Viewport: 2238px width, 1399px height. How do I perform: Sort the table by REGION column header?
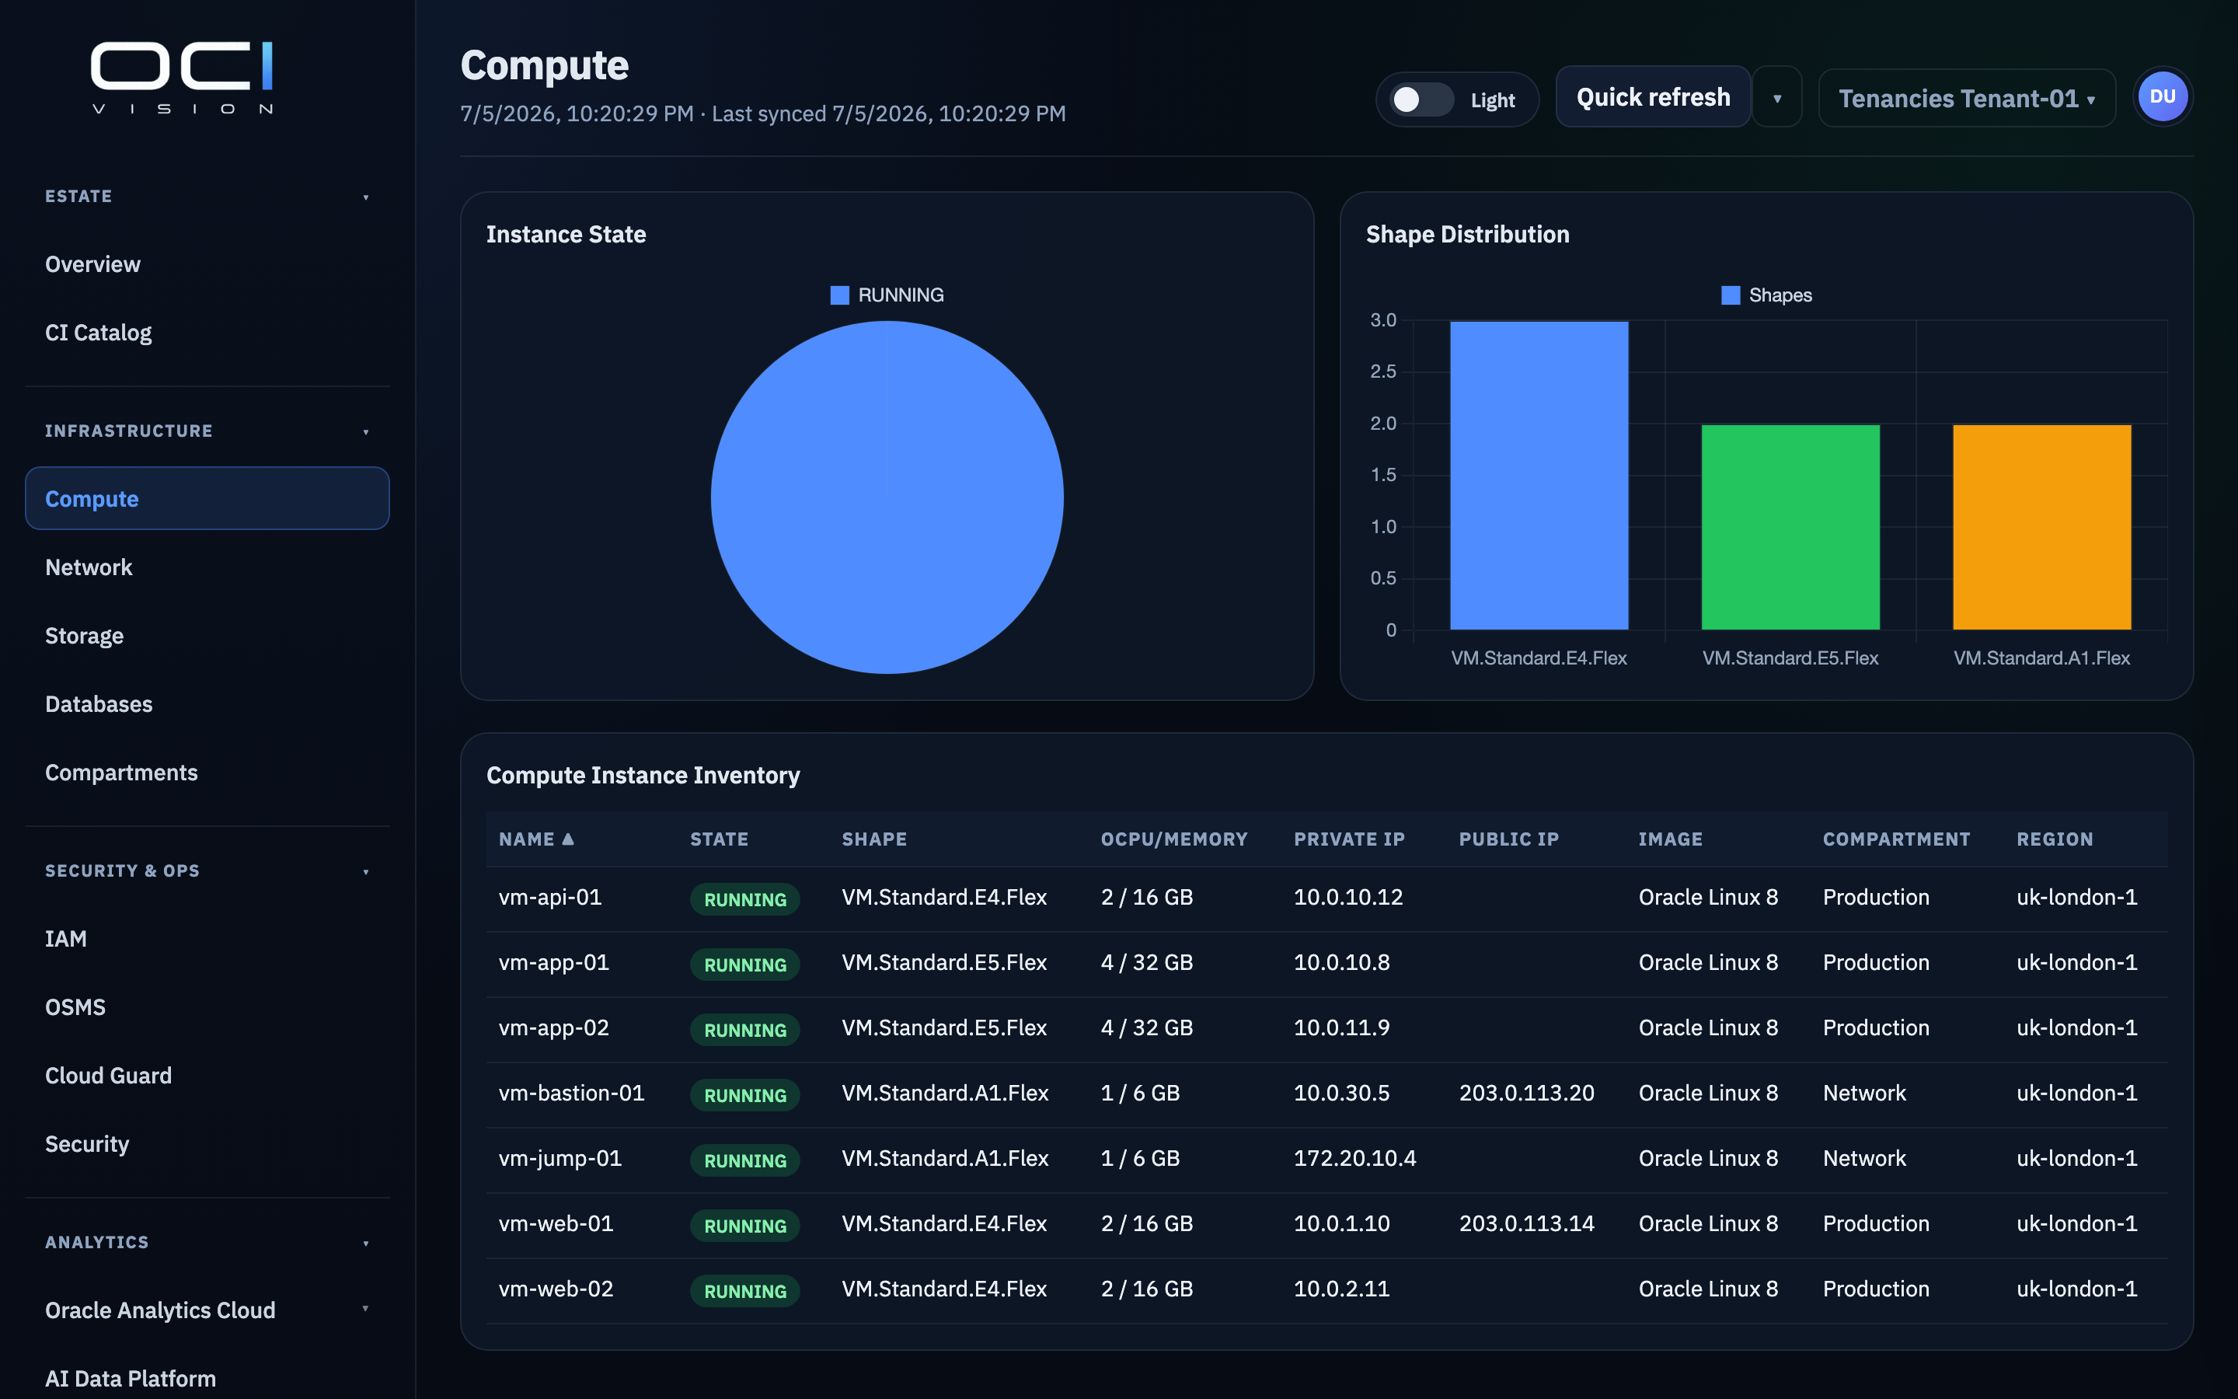pyautogui.click(x=2054, y=839)
